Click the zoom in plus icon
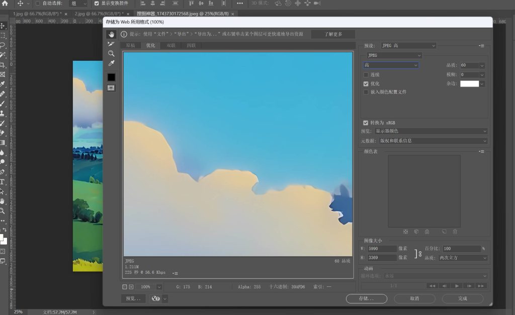 tap(131, 287)
